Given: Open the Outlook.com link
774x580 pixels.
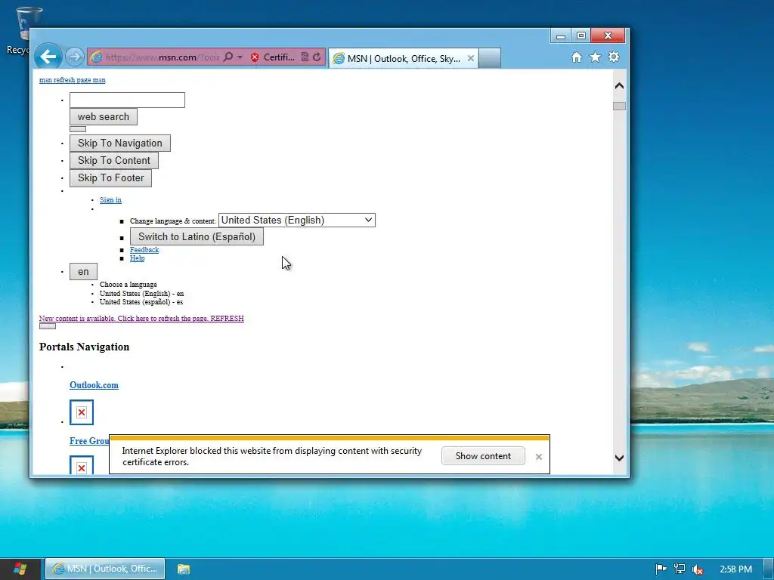Looking at the screenshot, I should (94, 385).
